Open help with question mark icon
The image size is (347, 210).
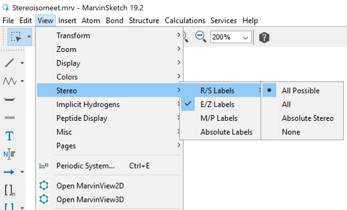pos(264,38)
